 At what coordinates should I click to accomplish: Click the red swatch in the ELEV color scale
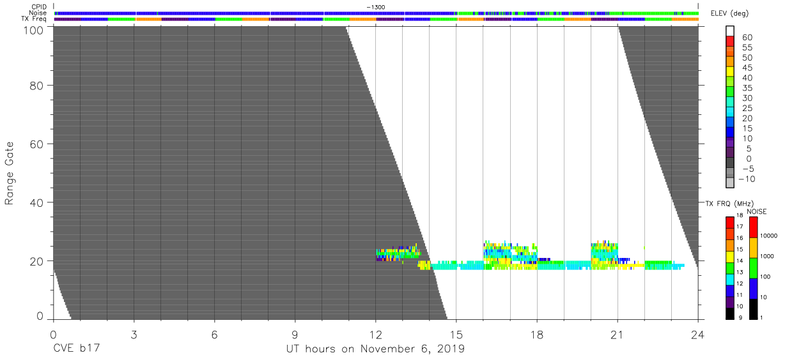tap(731, 42)
